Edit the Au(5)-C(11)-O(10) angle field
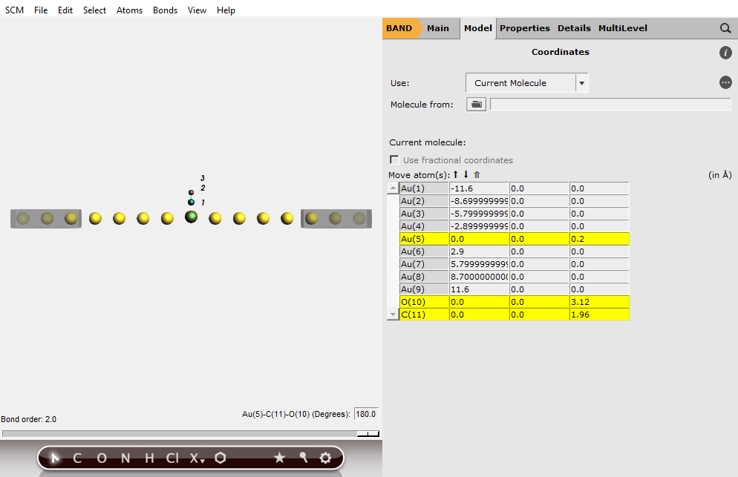The height and width of the screenshot is (477, 738). point(365,414)
